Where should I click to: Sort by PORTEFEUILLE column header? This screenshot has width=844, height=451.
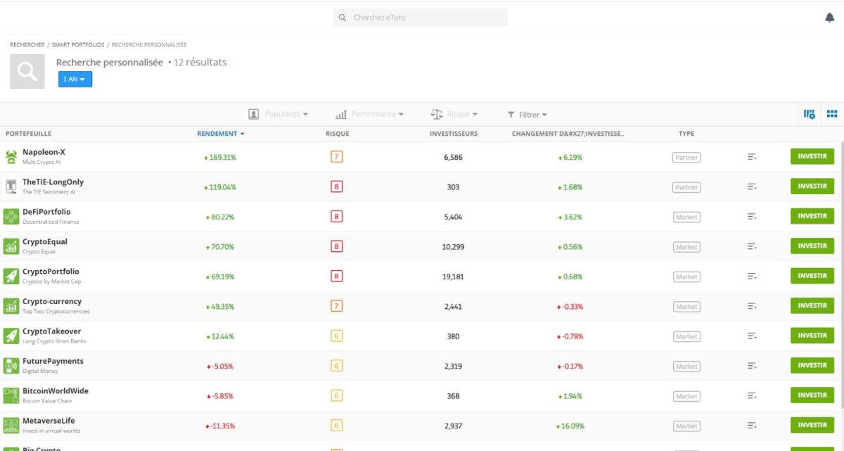coord(28,134)
